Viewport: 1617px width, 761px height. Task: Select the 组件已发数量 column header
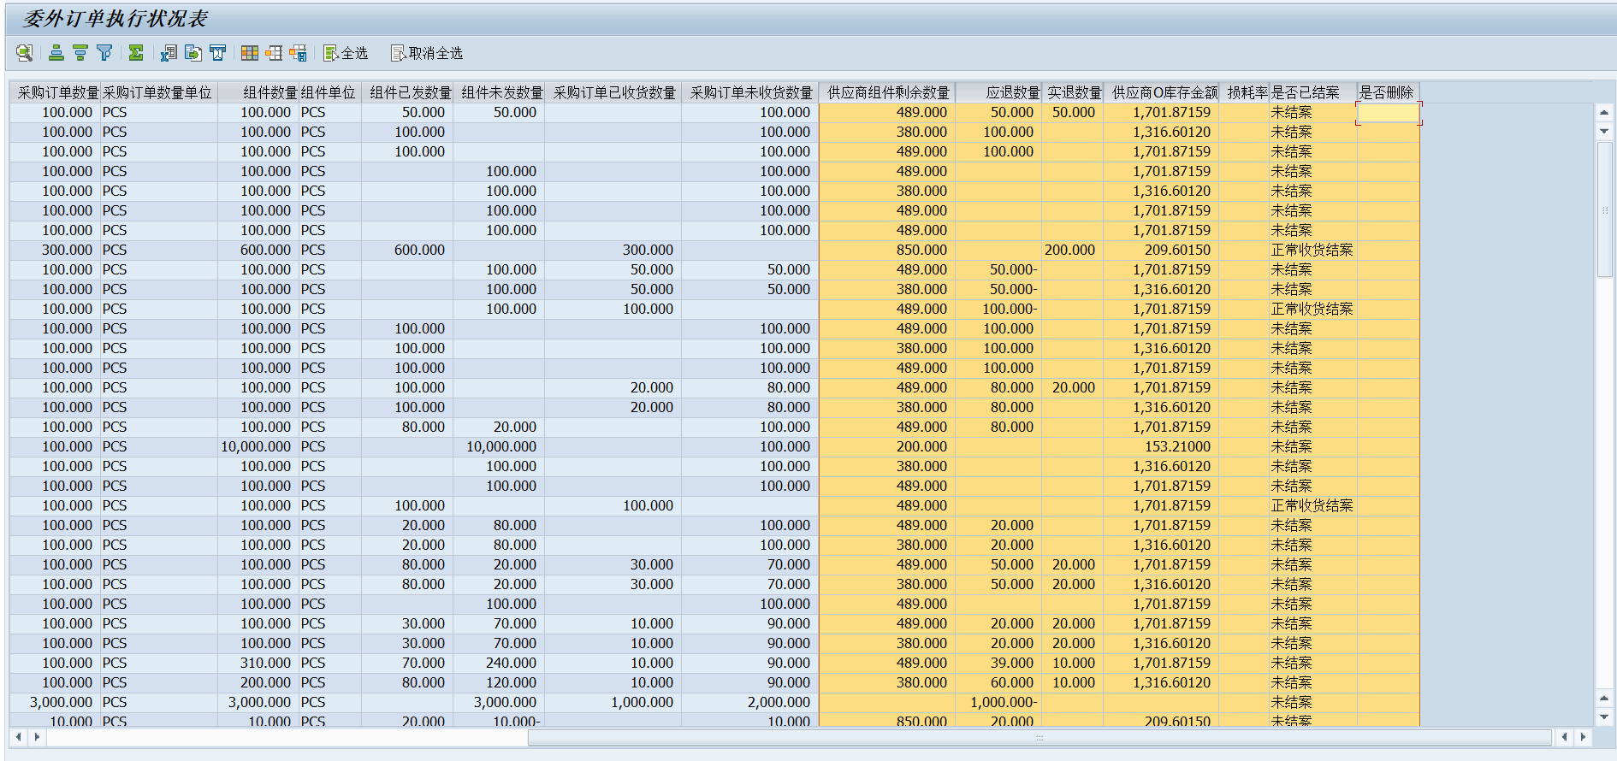407,92
